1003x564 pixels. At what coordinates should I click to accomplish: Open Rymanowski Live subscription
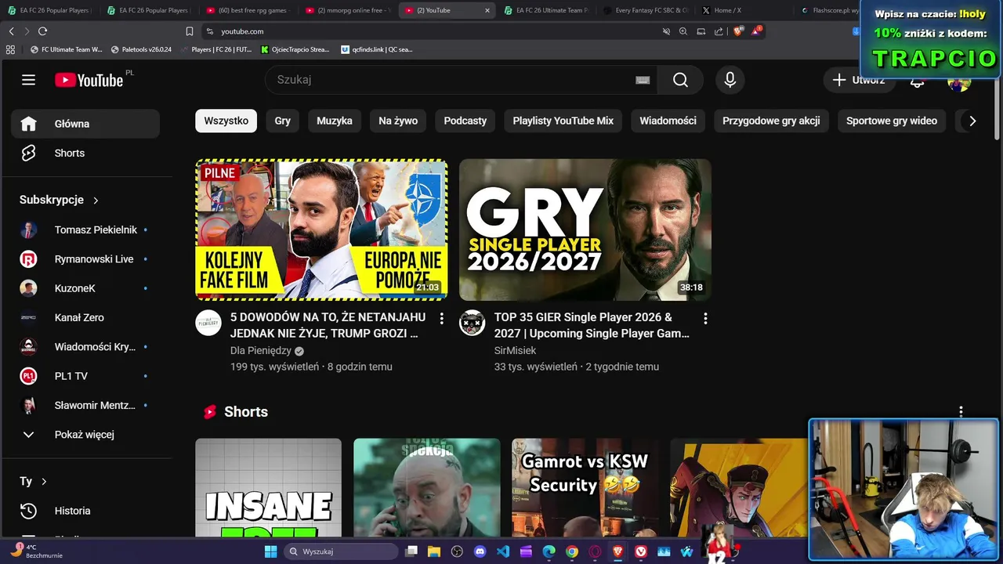coord(85,259)
